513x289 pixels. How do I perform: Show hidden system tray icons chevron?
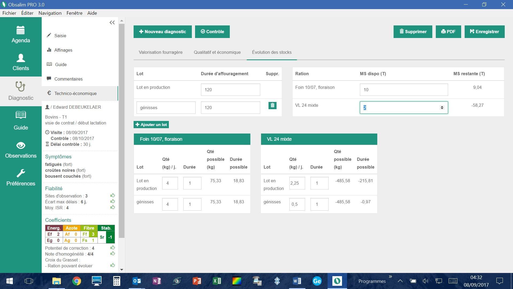(x=400, y=281)
